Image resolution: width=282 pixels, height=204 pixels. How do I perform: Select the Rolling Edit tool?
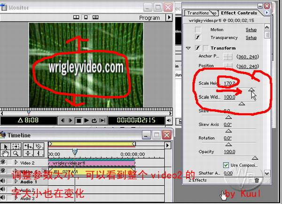[28, 147]
